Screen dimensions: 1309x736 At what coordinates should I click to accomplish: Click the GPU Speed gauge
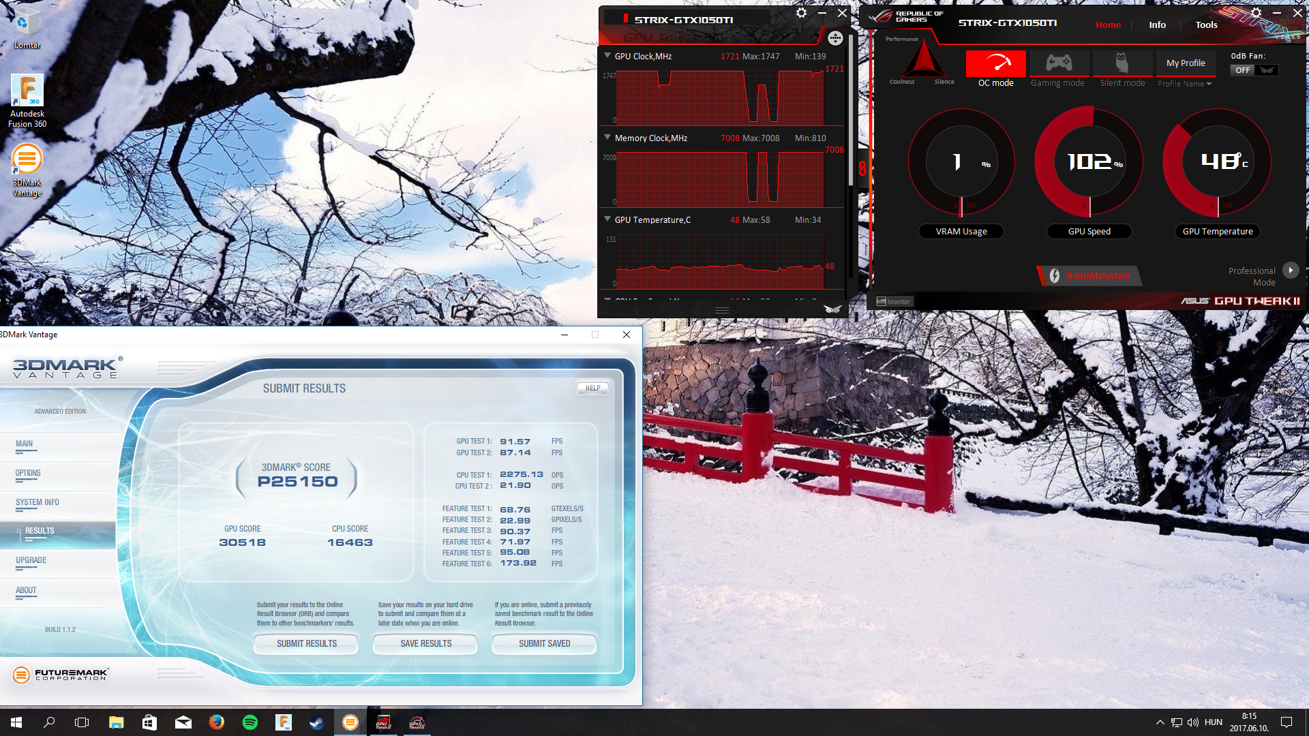tap(1089, 162)
